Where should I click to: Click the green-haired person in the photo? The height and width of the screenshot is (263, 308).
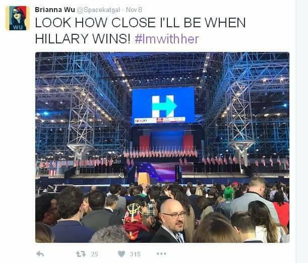[228, 194]
